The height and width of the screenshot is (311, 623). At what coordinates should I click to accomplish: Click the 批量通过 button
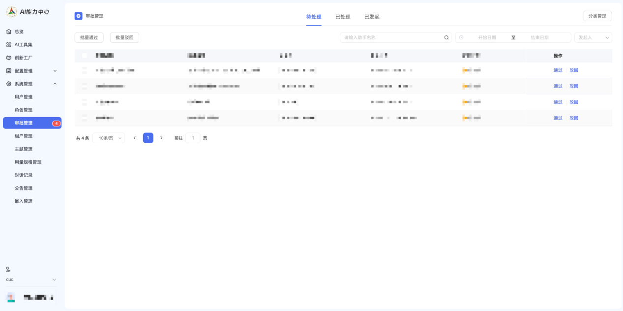89,37
